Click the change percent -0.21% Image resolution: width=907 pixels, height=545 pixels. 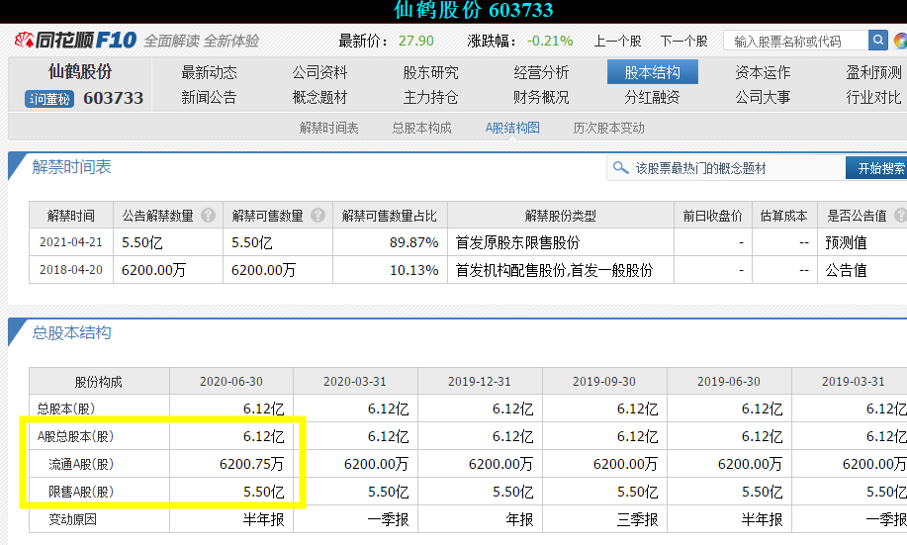pyautogui.click(x=550, y=42)
